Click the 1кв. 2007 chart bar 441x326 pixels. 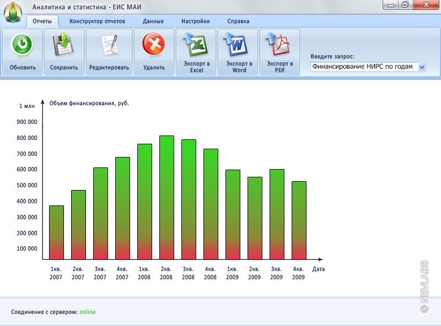click(56, 232)
